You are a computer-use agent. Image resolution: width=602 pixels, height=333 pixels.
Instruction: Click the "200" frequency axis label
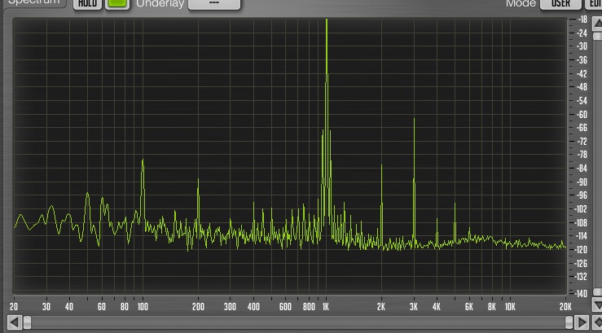[x=198, y=306]
